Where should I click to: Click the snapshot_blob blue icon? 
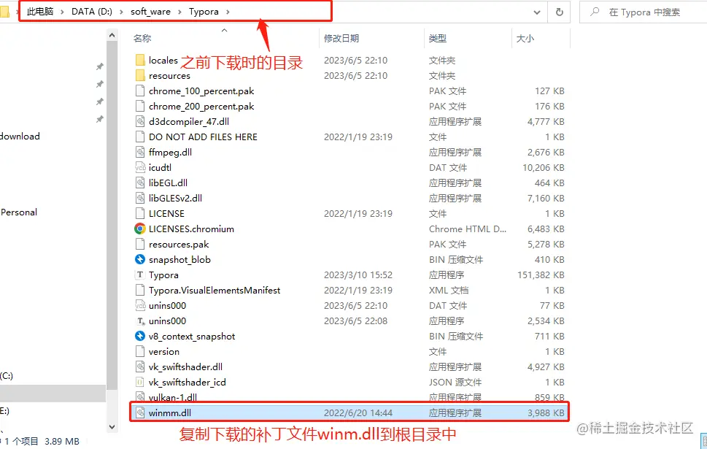pos(140,259)
